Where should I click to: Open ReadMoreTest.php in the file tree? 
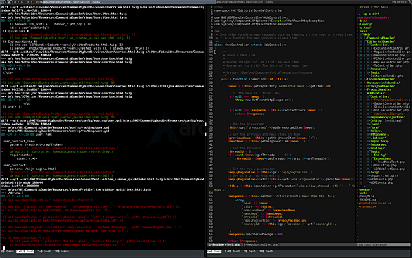(x=390, y=162)
